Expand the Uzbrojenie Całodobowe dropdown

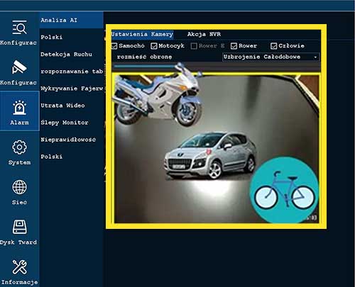pyautogui.click(x=271, y=57)
